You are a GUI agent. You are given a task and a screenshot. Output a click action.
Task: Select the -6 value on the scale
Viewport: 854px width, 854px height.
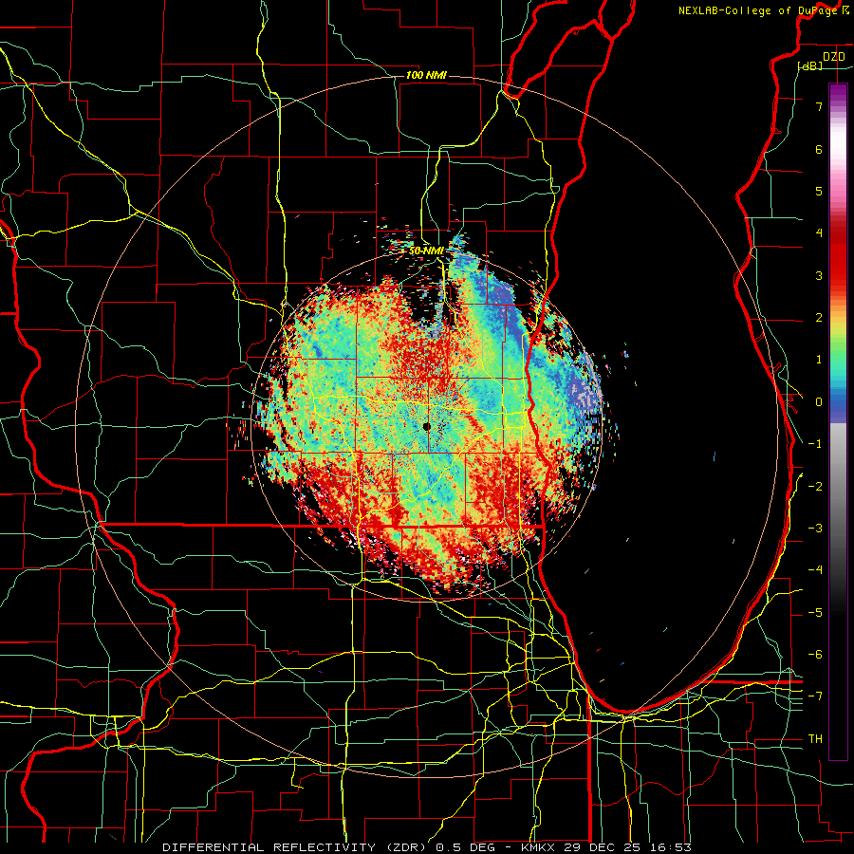tap(815, 655)
